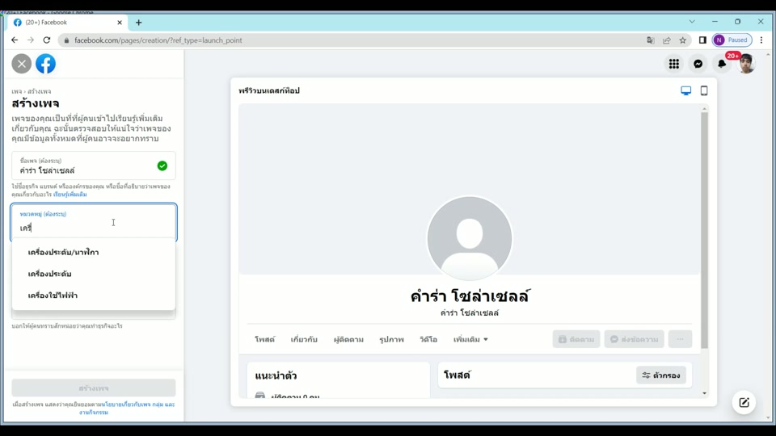The image size is (776, 436).
Task: Click the share page icon in address bar
Action: (x=667, y=40)
